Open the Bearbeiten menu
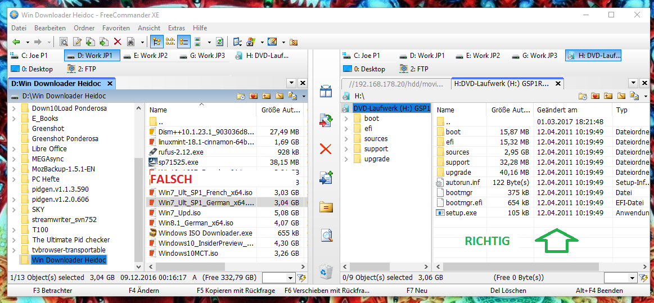 (50, 28)
